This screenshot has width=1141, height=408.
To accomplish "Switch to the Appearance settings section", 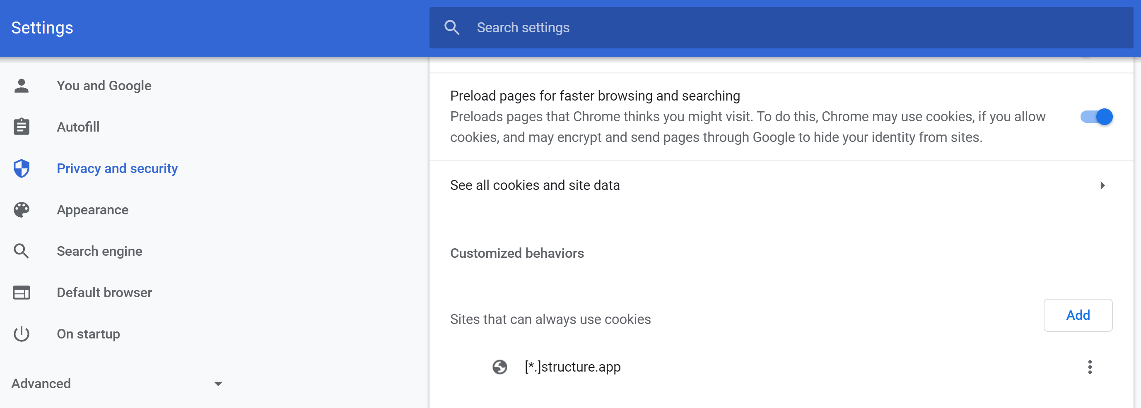I will pos(93,209).
